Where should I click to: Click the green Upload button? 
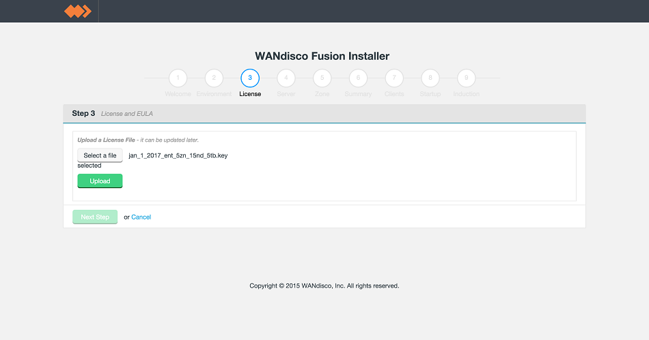coord(100,181)
